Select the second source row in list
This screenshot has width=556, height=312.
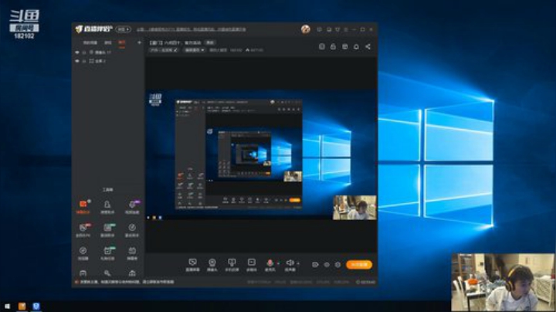tap(108, 61)
